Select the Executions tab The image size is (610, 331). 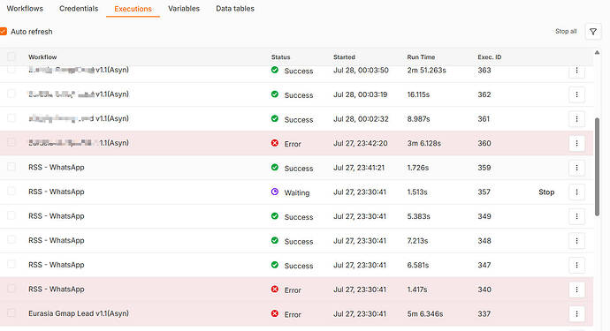tap(133, 9)
